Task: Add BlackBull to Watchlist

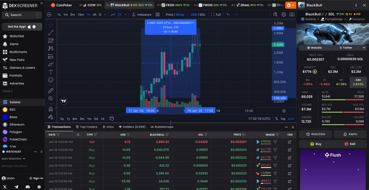Action: pyautogui.click(x=315, y=134)
